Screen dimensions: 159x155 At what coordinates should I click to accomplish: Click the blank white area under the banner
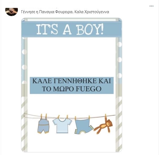pyautogui.click(x=71, y=57)
